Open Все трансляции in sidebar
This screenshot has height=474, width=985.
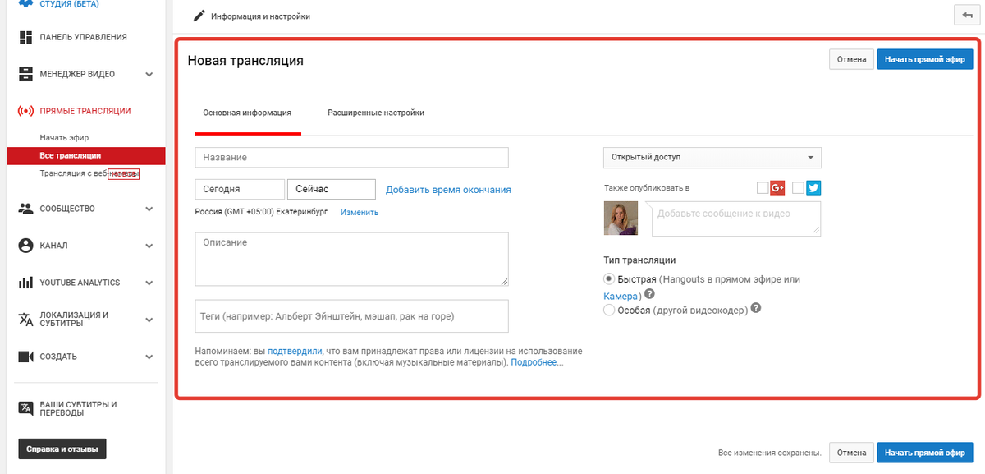85,155
